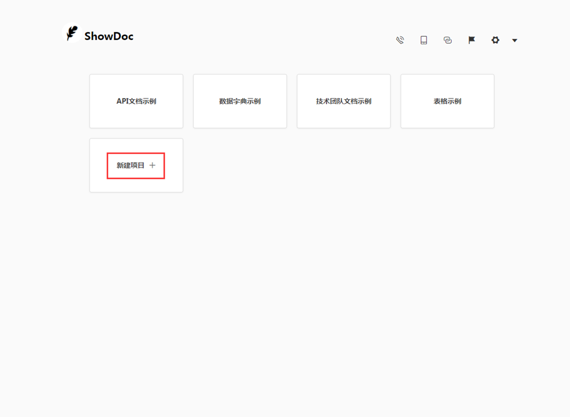The width and height of the screenshot is (570, 417).
Task: Click the chain link icon in header
Action: click(447, 40)
